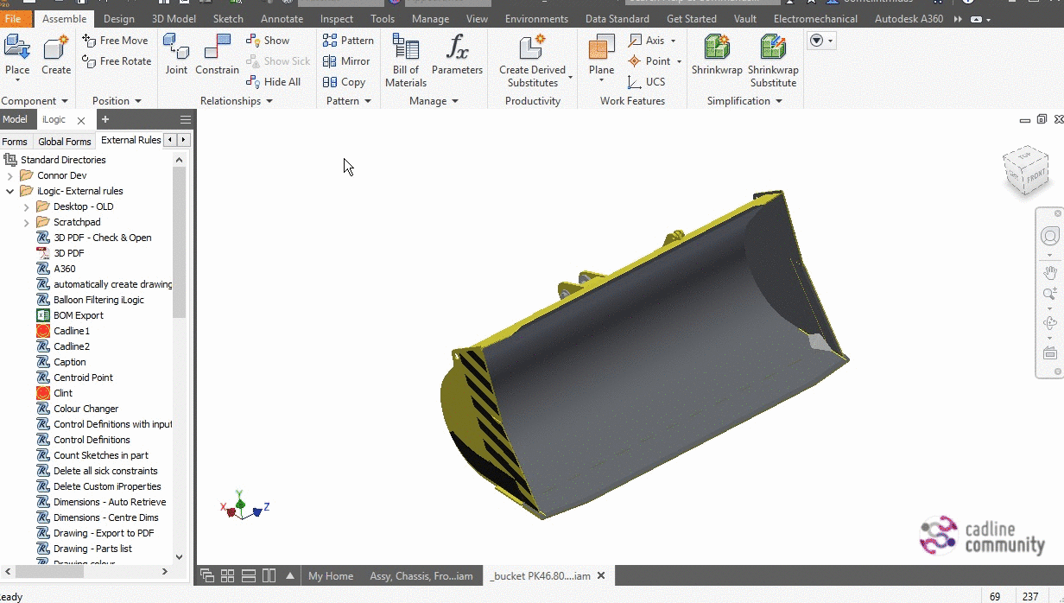
Task: Click the Shrinkwrap tool
Action: pos(717,54)
